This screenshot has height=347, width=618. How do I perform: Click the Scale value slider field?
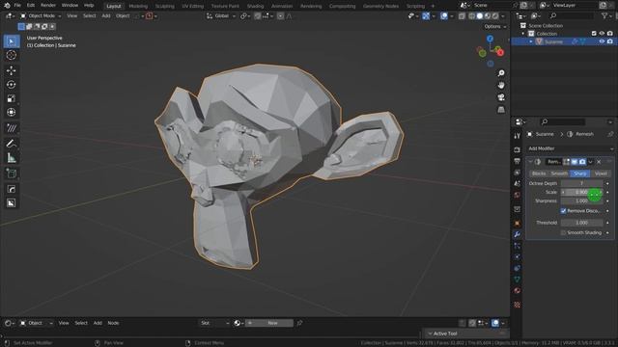point(581,192)
